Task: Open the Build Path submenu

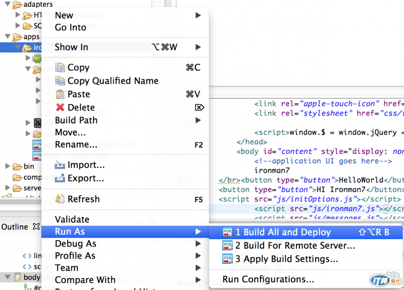Action: 125,120
